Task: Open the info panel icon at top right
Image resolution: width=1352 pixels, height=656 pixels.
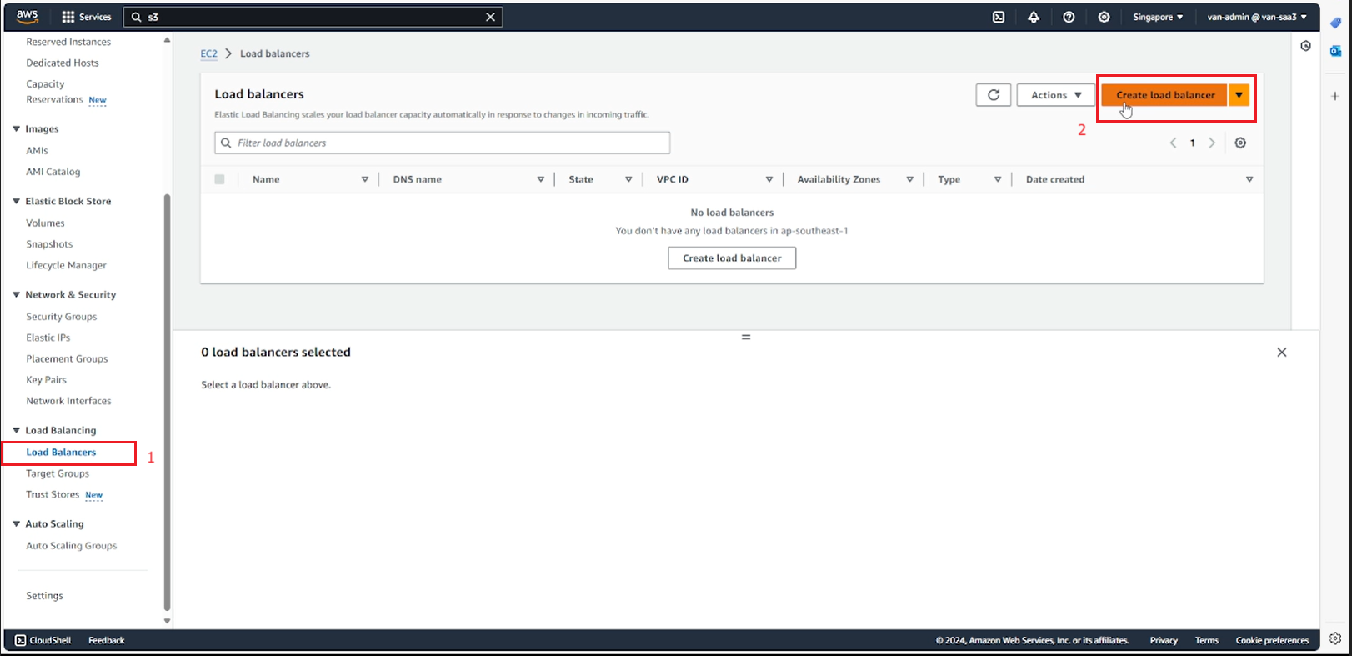Action: (1305, 46)
